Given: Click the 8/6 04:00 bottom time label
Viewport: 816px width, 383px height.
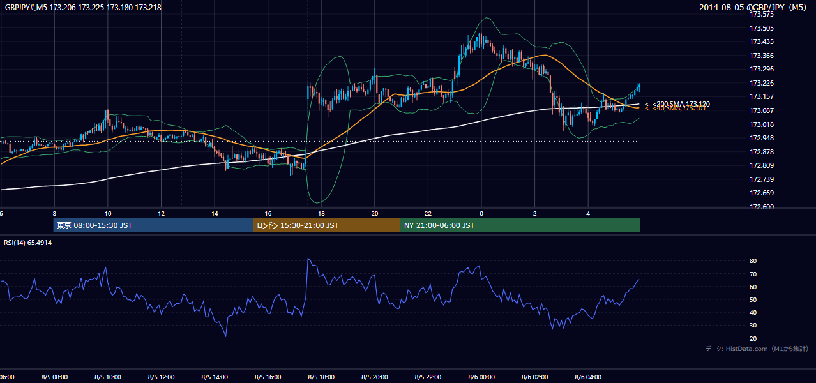Looking at the screenshot, I should [x=588, y=377].
